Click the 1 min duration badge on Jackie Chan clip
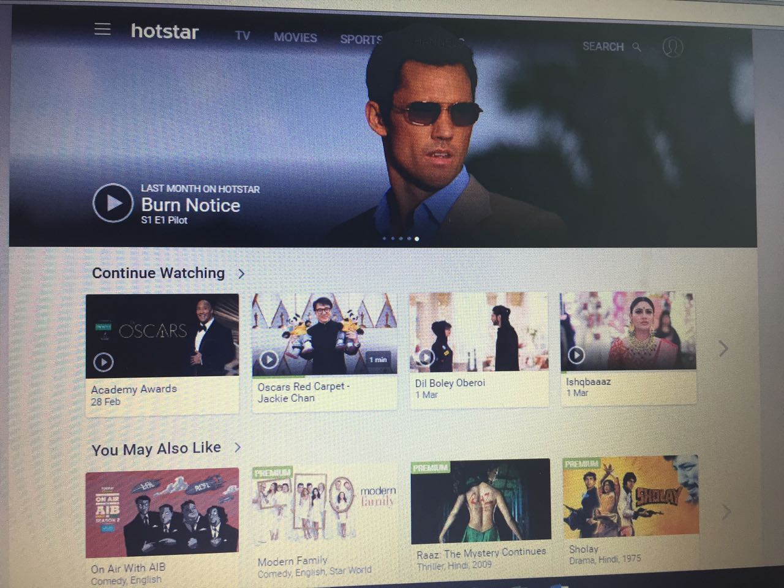This screenshot has width=784, height=588. coord(378,360)
